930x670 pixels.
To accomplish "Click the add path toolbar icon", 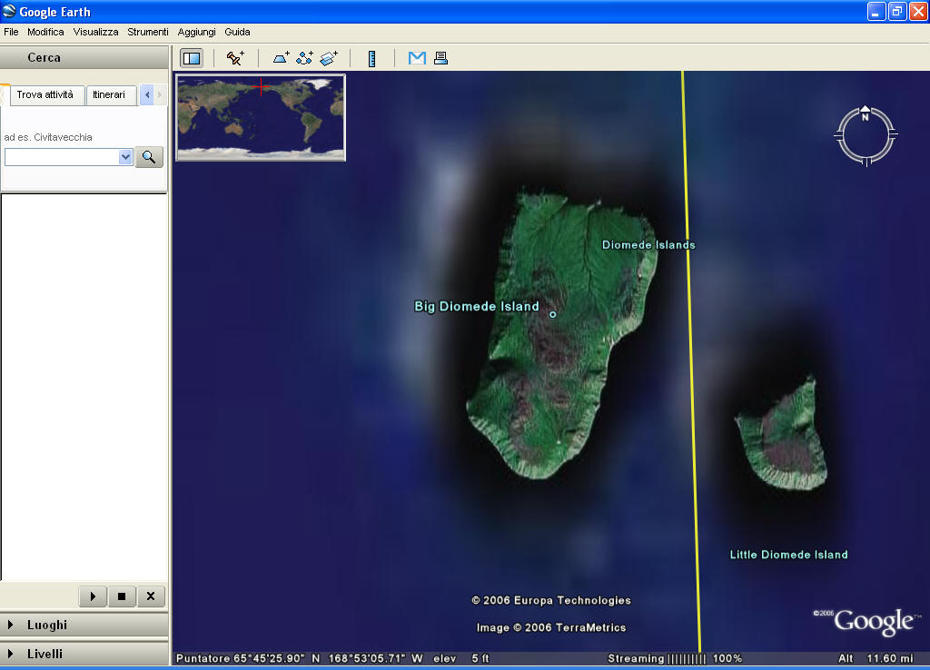I will [305, 58].
